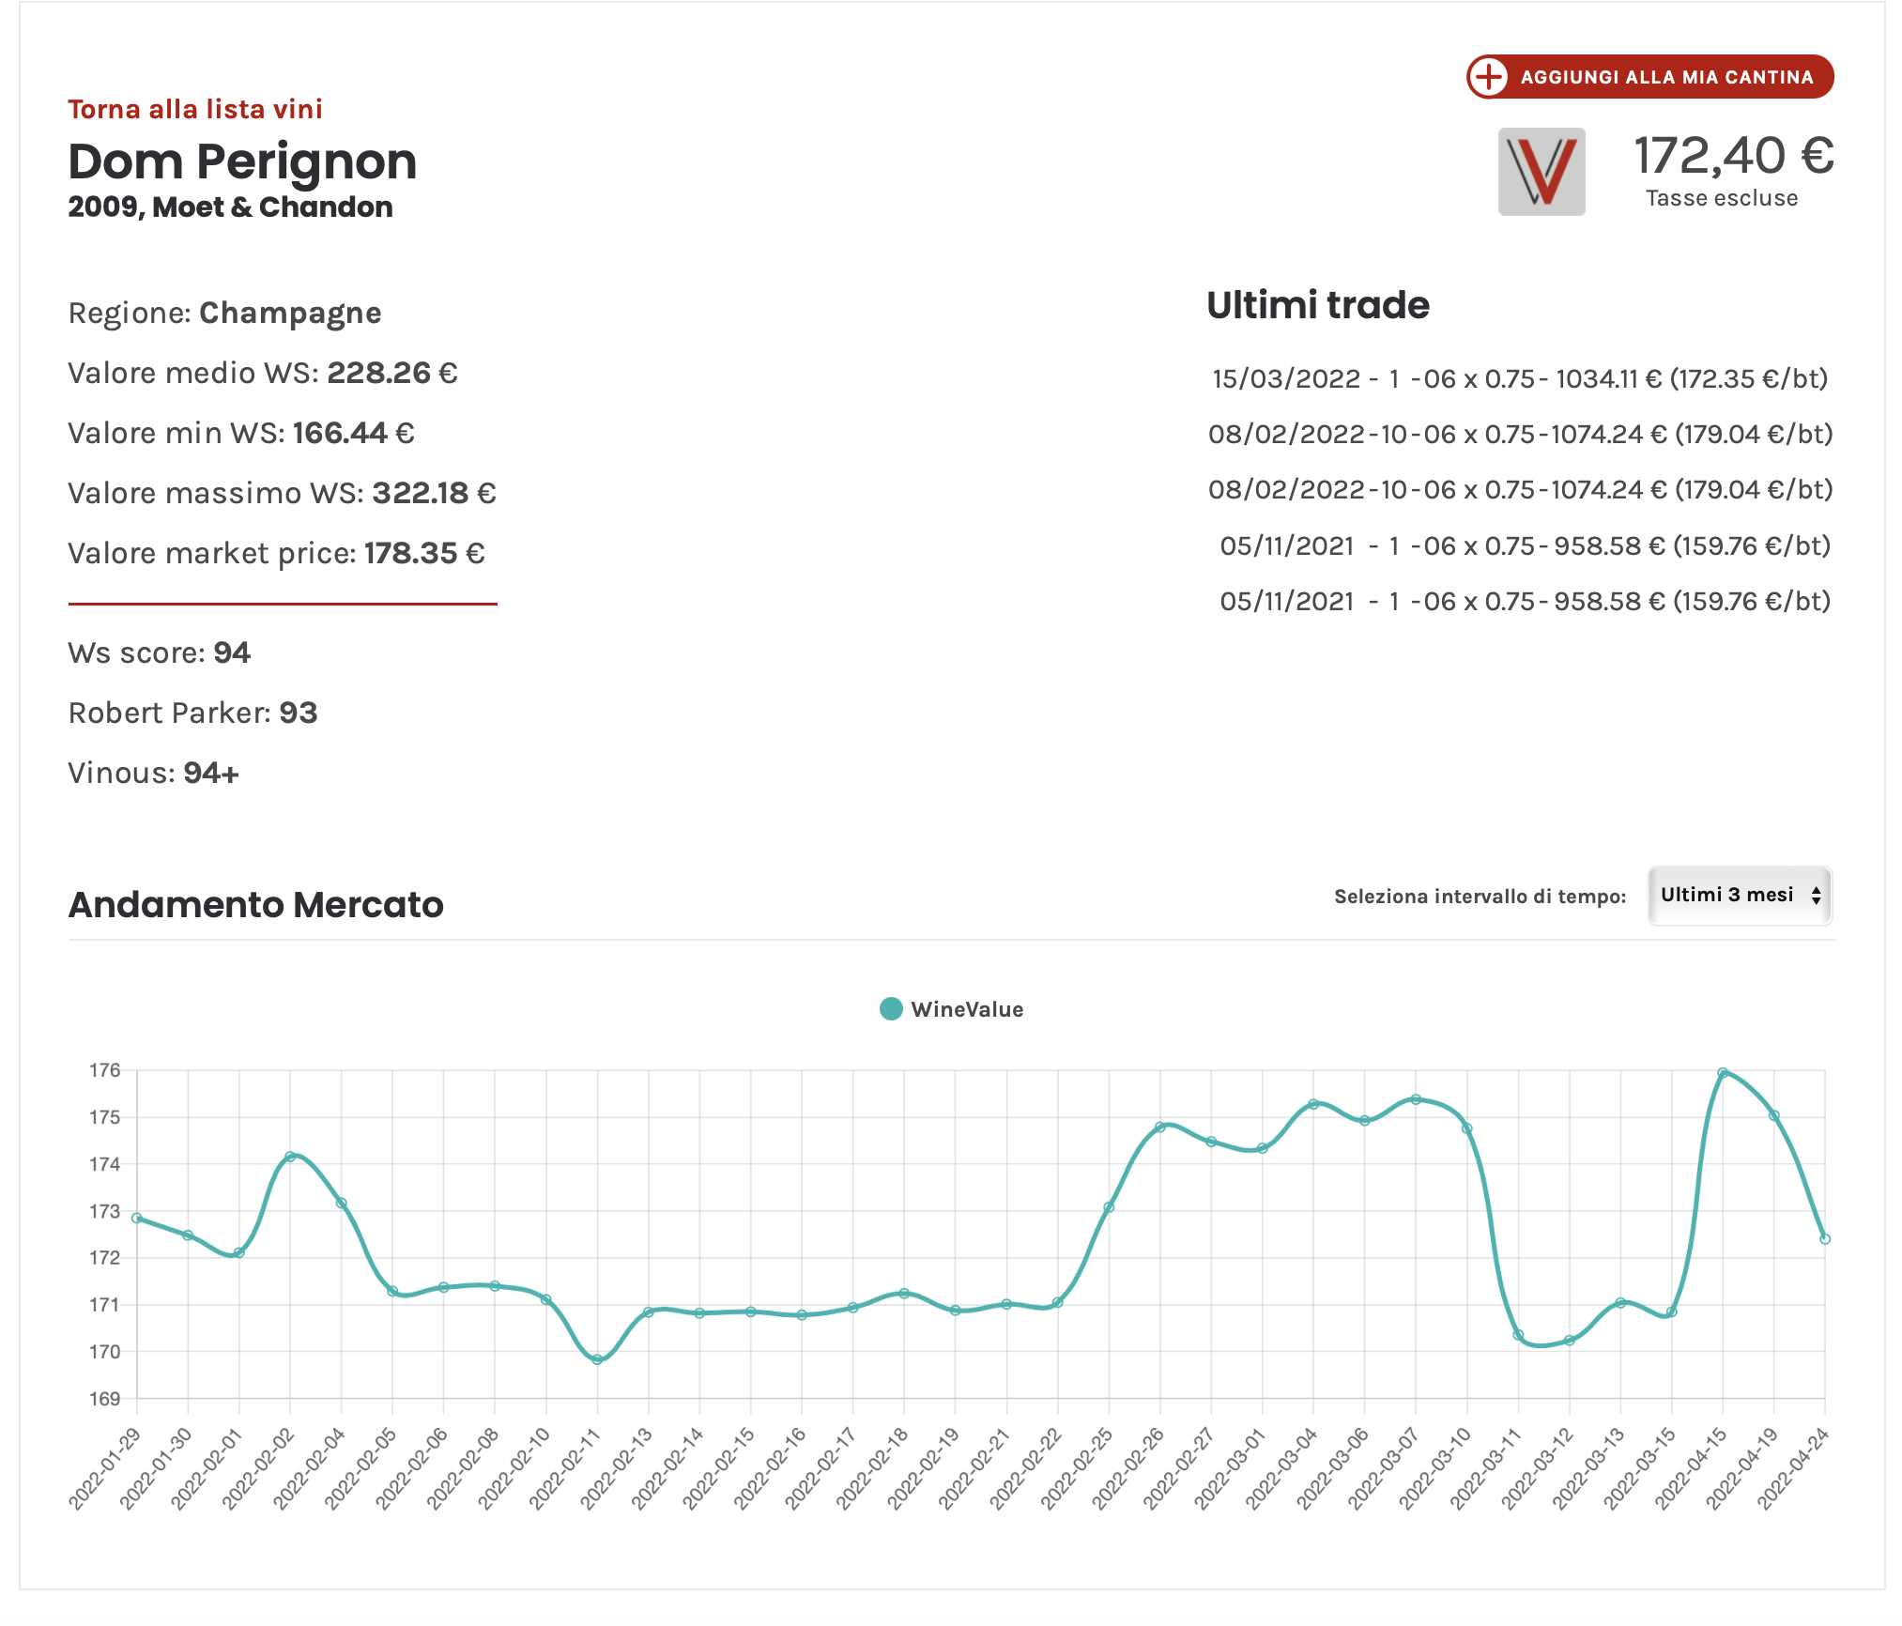Click the plus icon in the cantina button

[1489, 77]
